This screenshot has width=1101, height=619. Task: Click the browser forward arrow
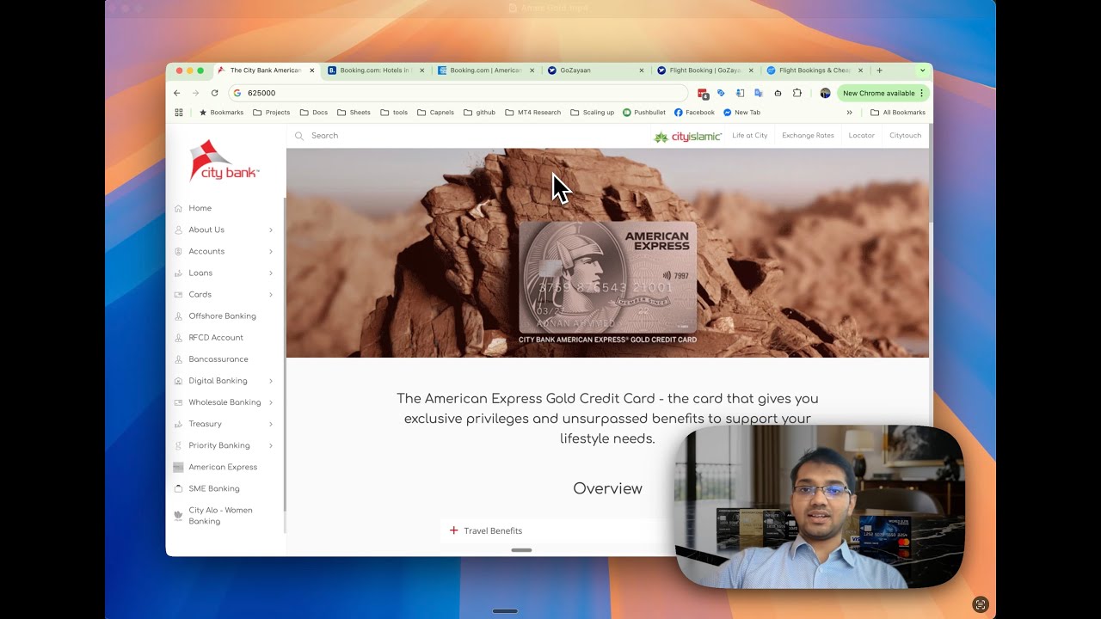[x=195, y=93]
